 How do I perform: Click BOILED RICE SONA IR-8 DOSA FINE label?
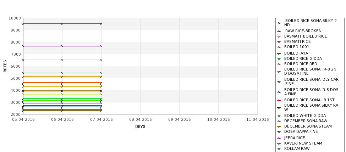click(x=311, y=92)
